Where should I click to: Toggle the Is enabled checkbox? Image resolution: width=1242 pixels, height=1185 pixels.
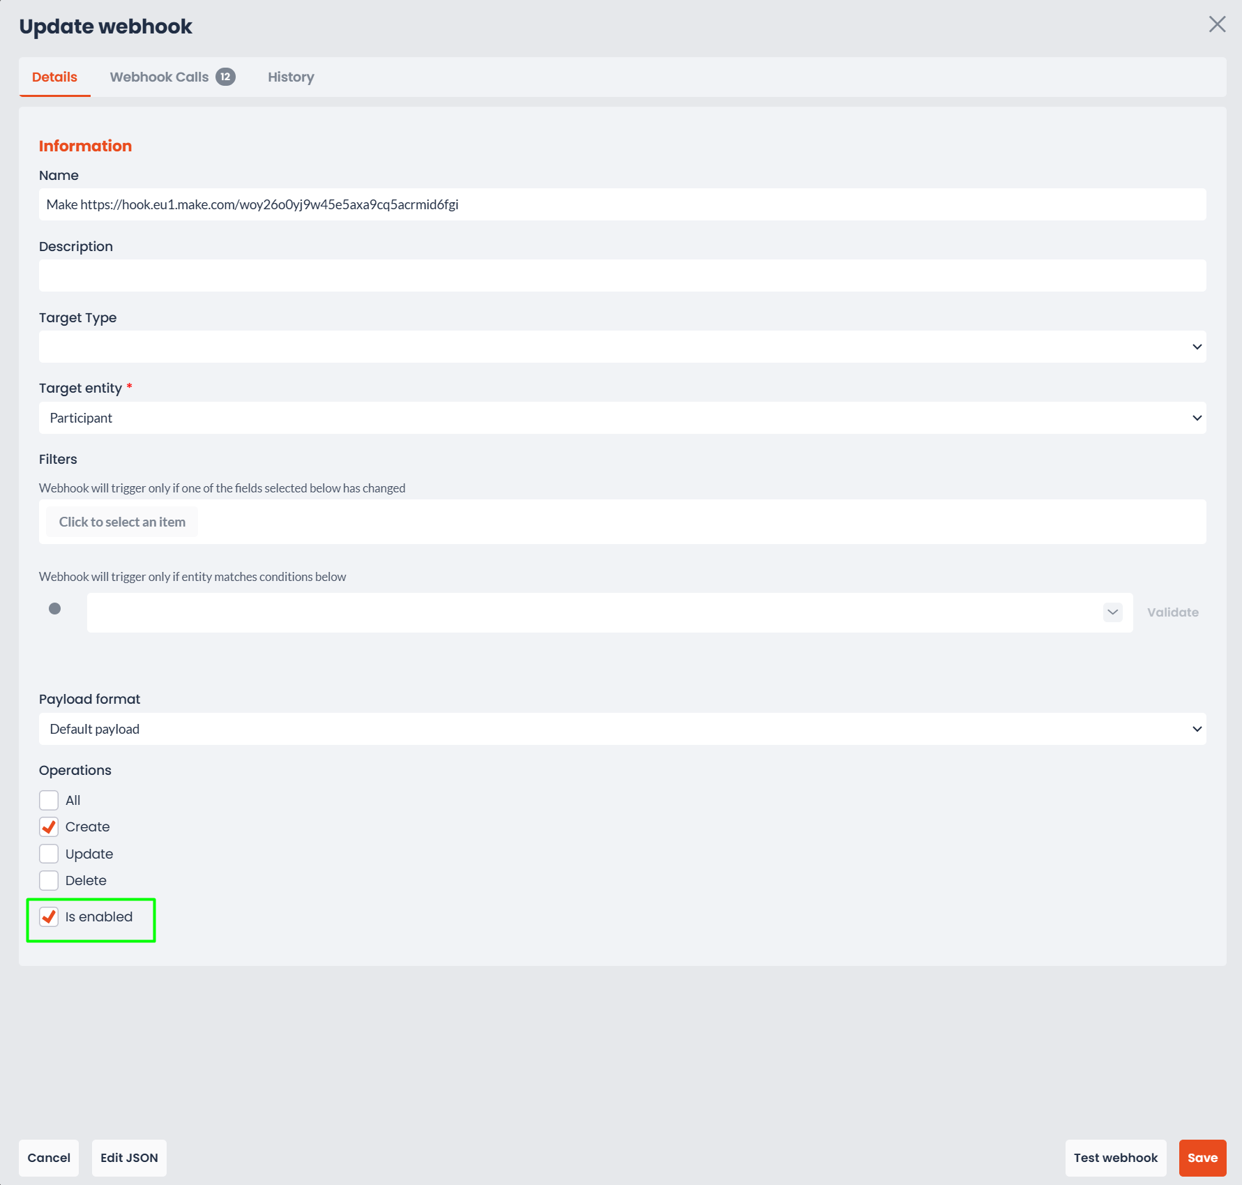[x=49, y=916]
